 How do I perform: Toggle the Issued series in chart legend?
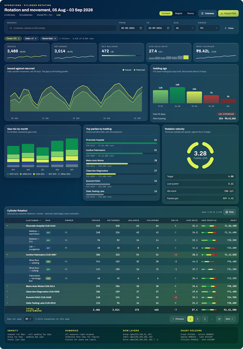pyautogui.click(x=127, y=70)
